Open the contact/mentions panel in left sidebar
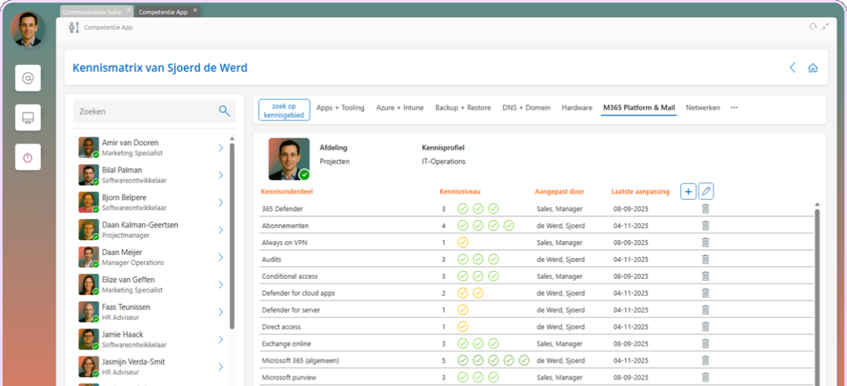Image resolution: width=847 pixels, height=386 pixels. tap(27, 77)
